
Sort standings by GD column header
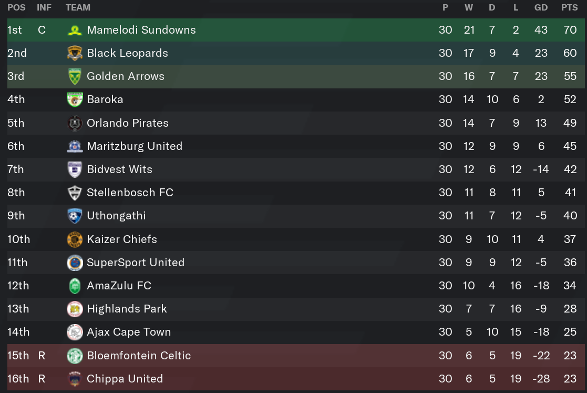[541, 7]
